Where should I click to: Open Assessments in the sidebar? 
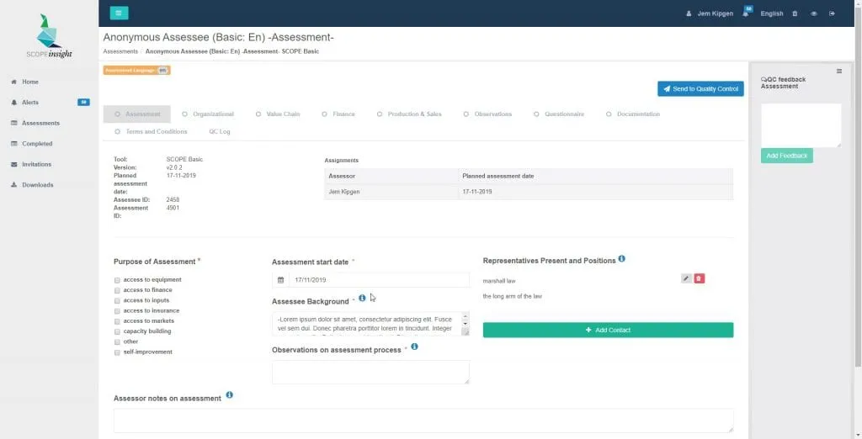click(40, 123)
